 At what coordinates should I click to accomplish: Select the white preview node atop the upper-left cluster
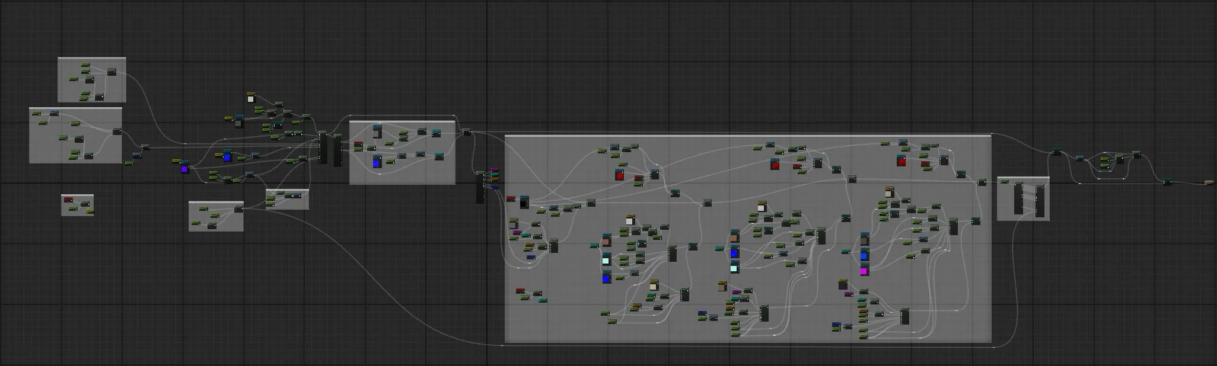pyautogui.click(x=251, y=97)
